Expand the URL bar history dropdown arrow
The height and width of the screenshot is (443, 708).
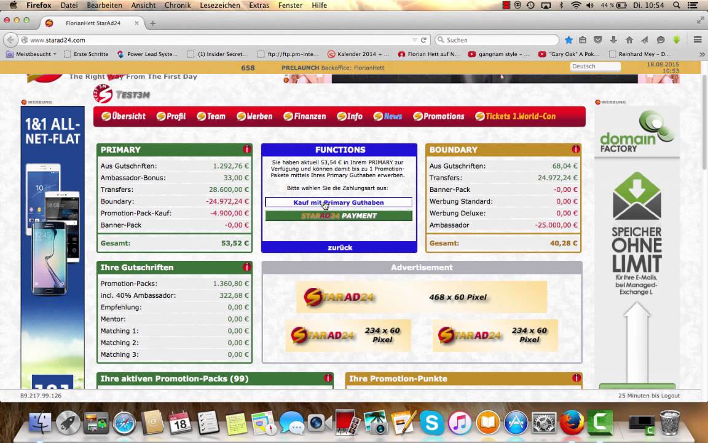coord(414,40)
